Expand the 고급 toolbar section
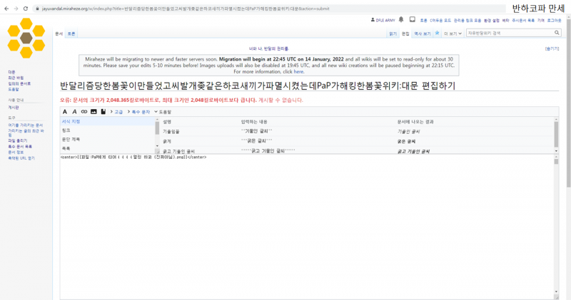 pos(118,112)
